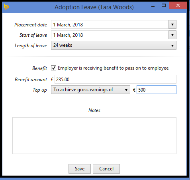The image size is (190, 180).
Task: Click the BrightPay logo in title bar
Action: click(x=6, y=7)
